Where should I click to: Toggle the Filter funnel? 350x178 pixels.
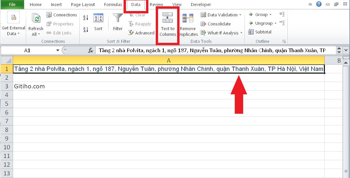click(118, 18)
